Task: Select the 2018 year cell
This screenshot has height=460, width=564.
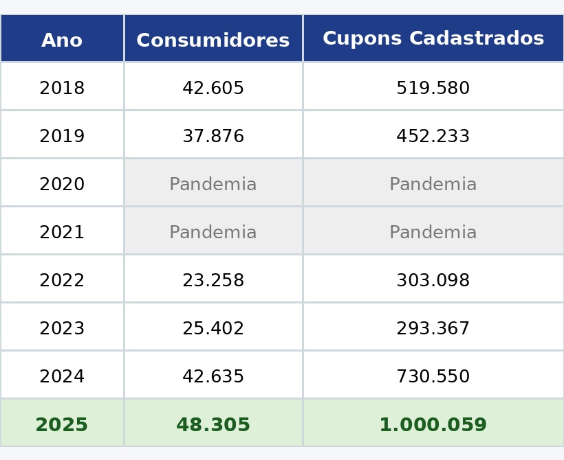Action: pos(62,88)
